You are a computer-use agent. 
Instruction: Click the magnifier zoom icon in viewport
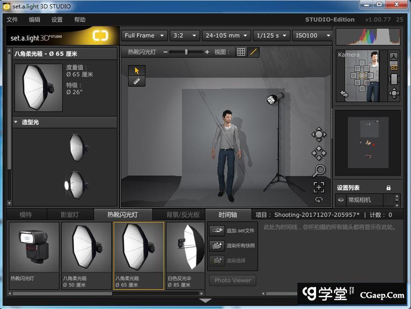[x=319, y=170]
